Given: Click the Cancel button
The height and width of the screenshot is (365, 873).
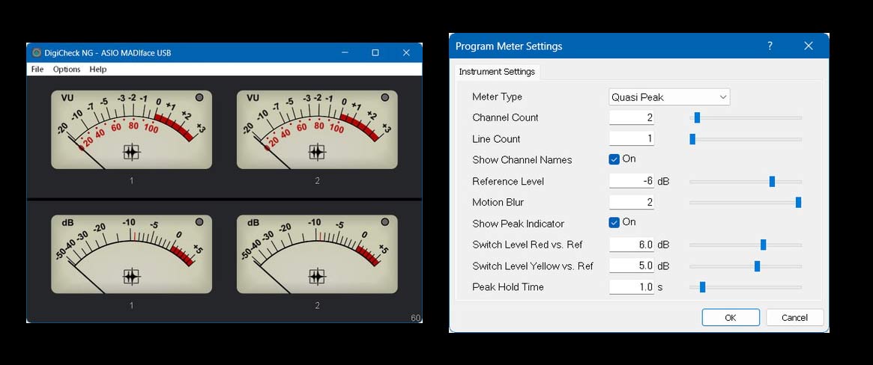Looking at the screenshot, I should coord(794,317).
